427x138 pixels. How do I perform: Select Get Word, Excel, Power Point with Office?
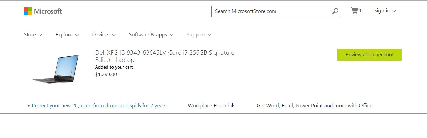click(315, 106)
